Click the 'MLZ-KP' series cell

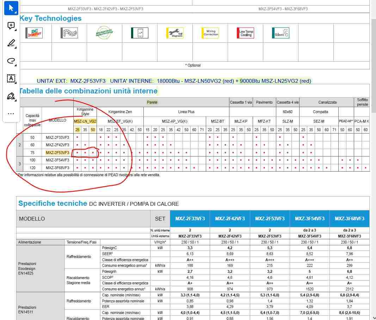tap(241, 121)
